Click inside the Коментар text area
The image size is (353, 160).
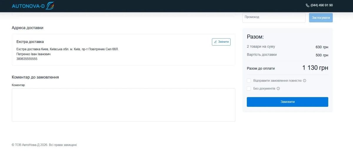pos(124,105)
